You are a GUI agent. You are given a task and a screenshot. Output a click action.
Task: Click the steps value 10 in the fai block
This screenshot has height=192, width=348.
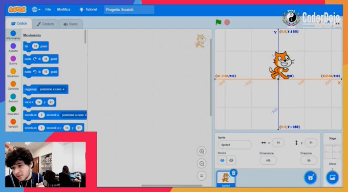point(35,46)
